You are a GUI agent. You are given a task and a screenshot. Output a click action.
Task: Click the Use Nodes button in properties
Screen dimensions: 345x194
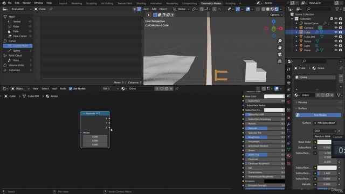[x=318, y=115]
